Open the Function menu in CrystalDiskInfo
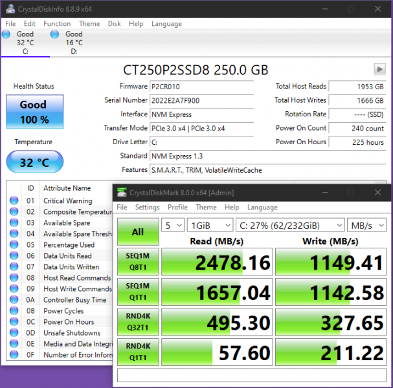 [x=57, y=24]
